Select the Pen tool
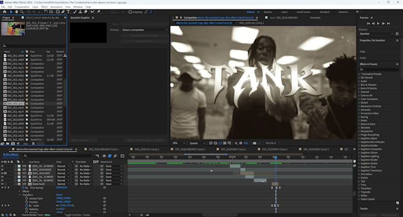Screen dimensions: 403x217 63,12
